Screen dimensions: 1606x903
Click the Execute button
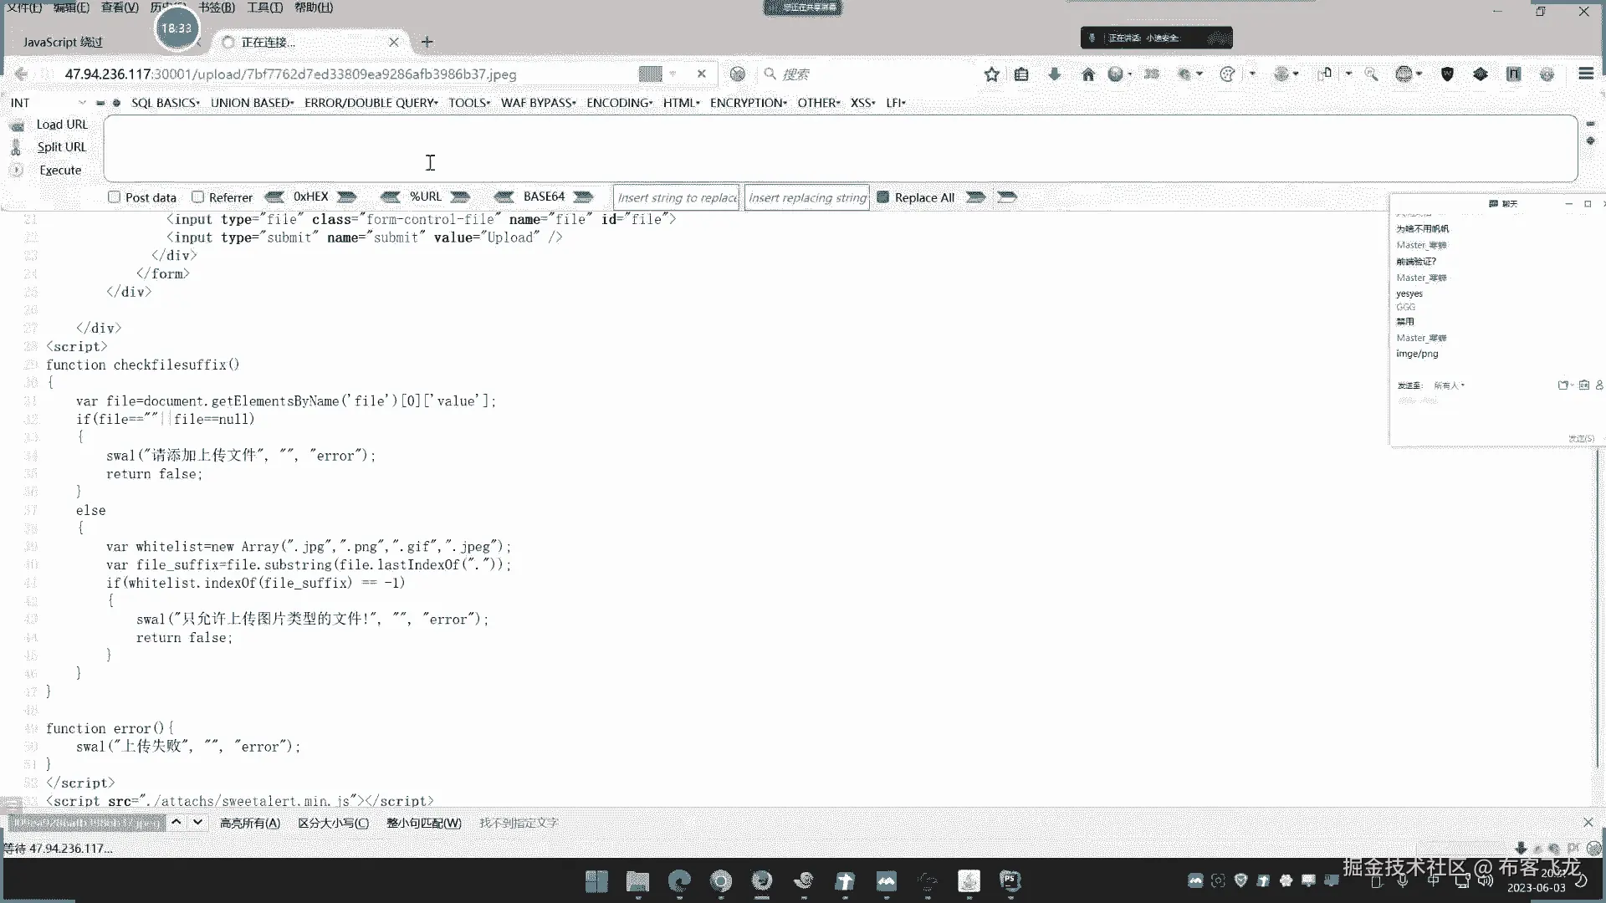coord(60,170)
